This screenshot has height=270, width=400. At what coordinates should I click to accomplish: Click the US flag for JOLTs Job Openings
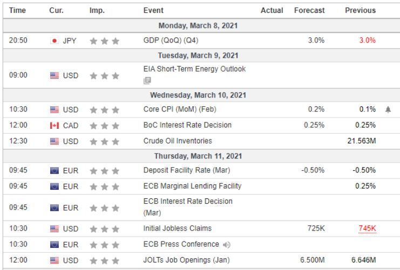[54, 260]
